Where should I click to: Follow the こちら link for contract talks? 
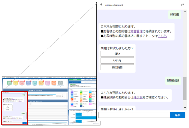point(162,36)
